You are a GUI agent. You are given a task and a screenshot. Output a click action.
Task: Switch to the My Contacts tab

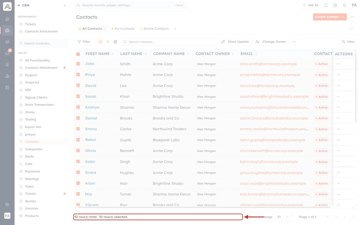click(x=123, y=29)
